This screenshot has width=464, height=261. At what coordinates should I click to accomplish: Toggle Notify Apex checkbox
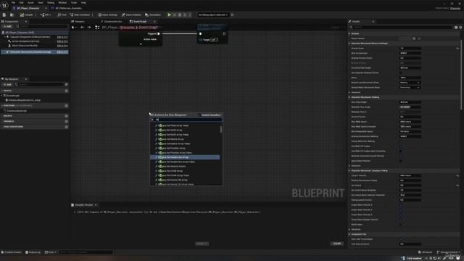coord(401,224)
